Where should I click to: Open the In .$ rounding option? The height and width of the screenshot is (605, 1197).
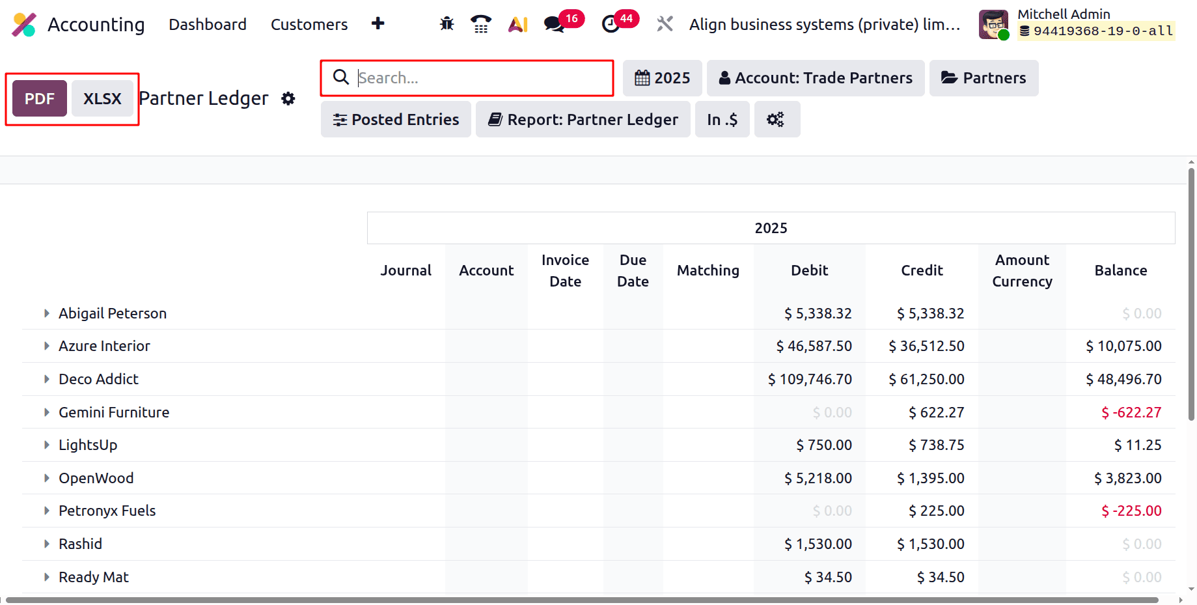(x=722, y=119)
